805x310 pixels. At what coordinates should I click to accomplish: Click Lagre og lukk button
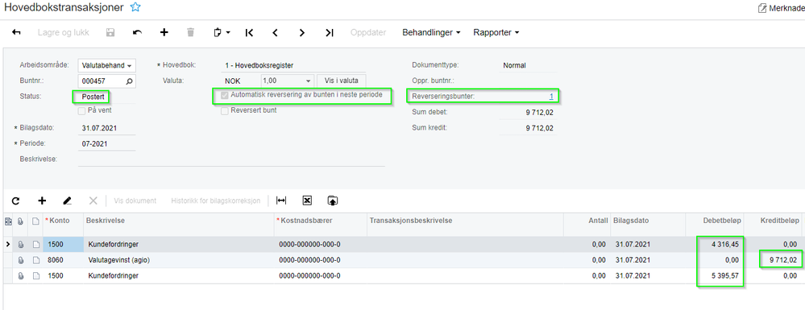pos(63,32)
